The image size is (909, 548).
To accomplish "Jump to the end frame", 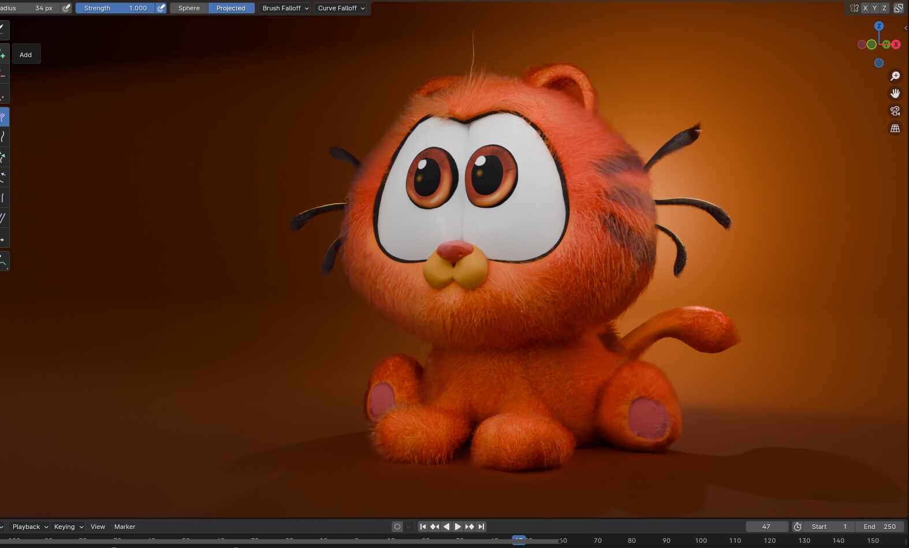I will pos(481,527).
